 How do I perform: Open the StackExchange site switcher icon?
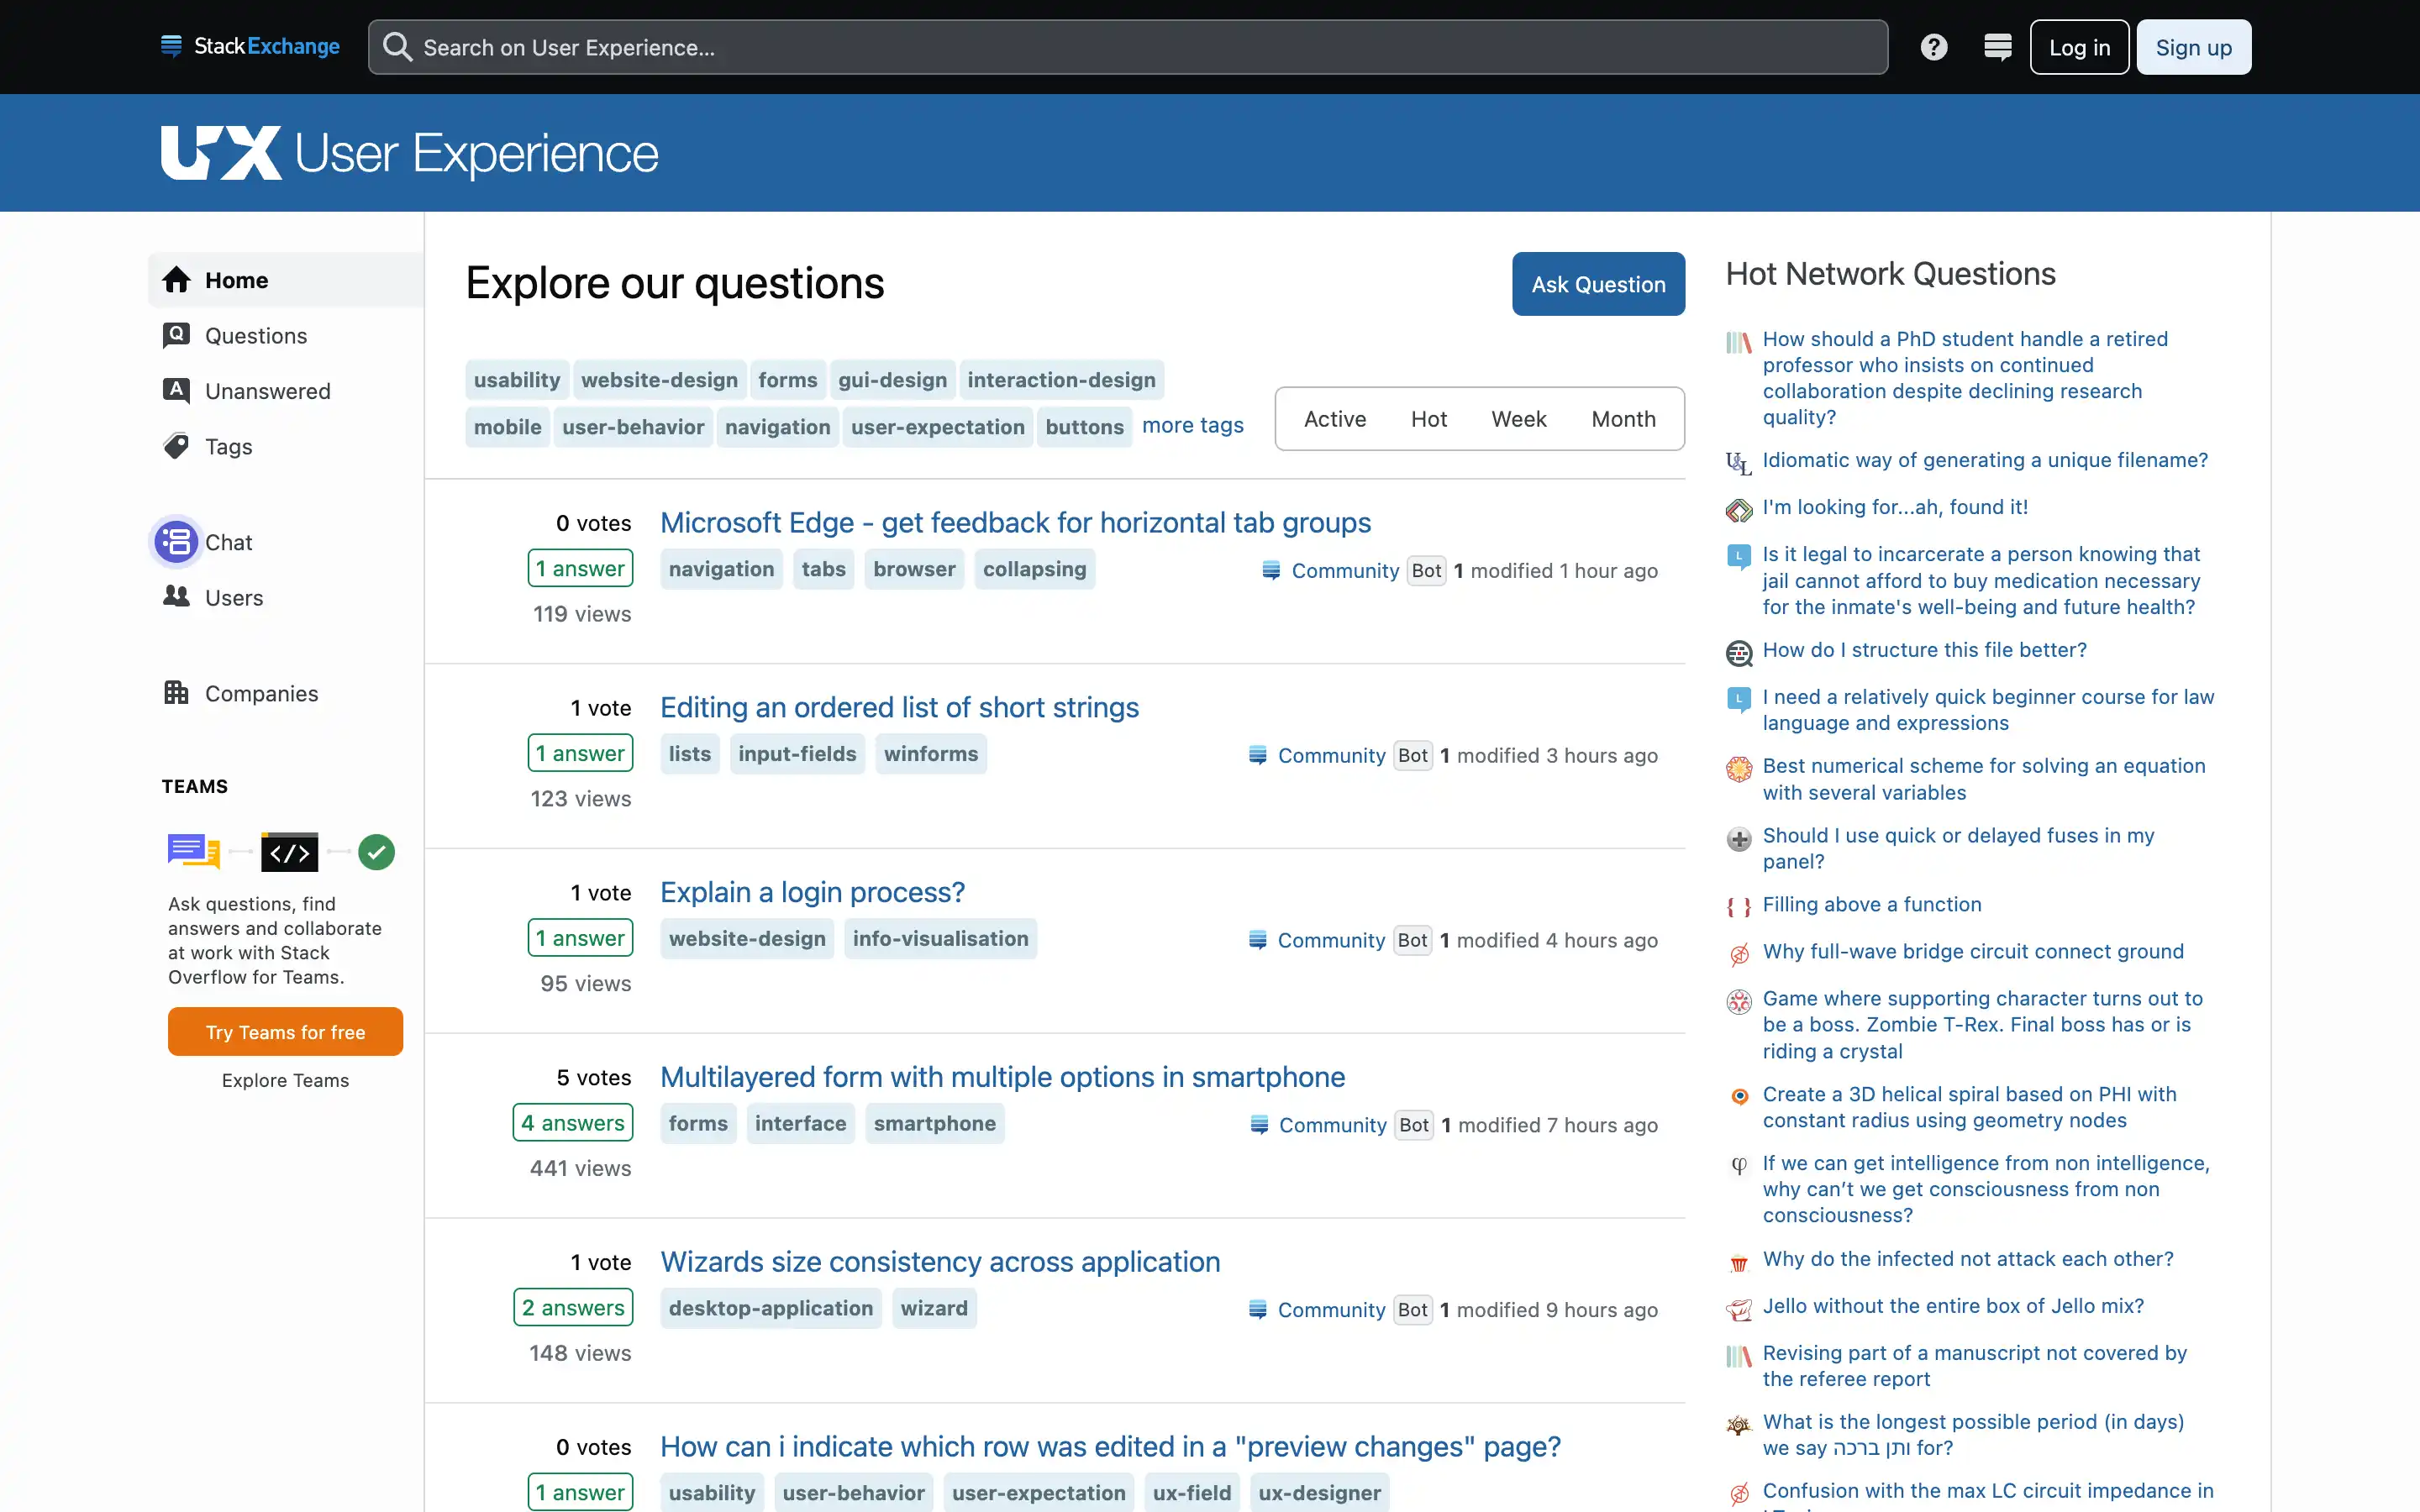[x=1997, y=47]
